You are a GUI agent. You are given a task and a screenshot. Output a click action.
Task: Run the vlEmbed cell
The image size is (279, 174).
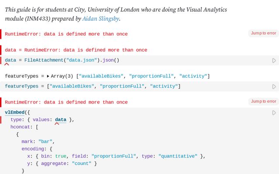pyautogui.click(x=274, y=113)
